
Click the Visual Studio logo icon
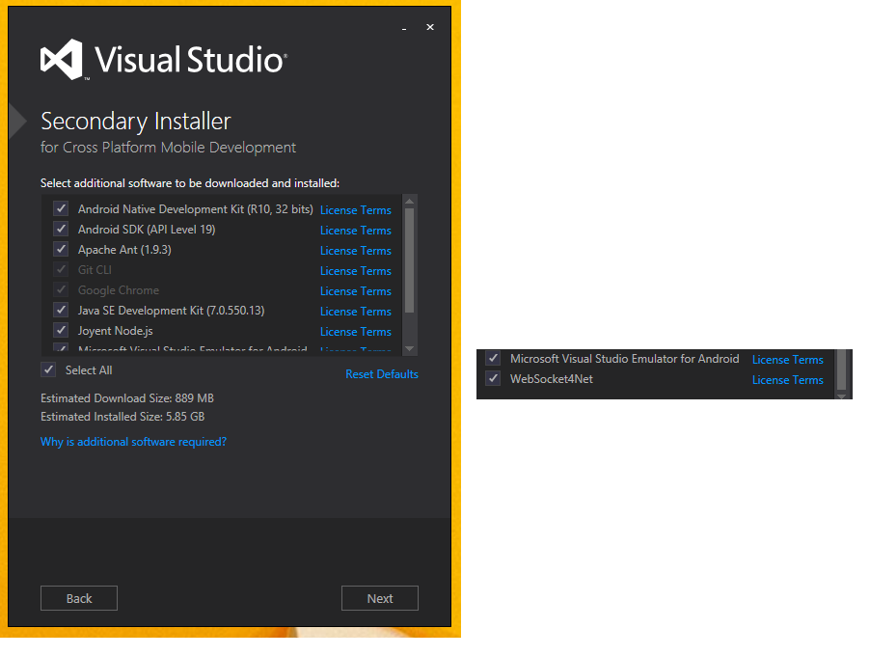click(x=62, y=60)
